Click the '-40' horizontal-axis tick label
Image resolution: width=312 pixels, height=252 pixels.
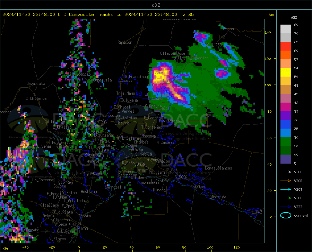tap(25, 247)
